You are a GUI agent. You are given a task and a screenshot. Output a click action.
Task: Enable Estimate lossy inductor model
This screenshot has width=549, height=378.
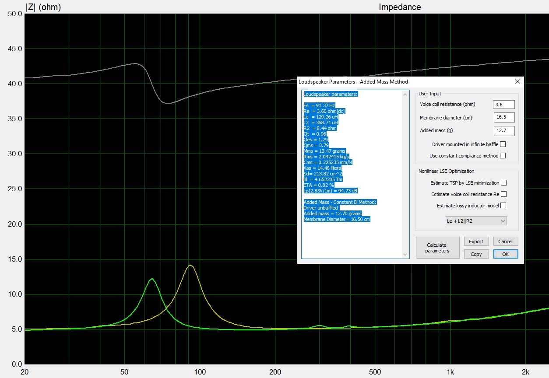click(x=503, y=206)
